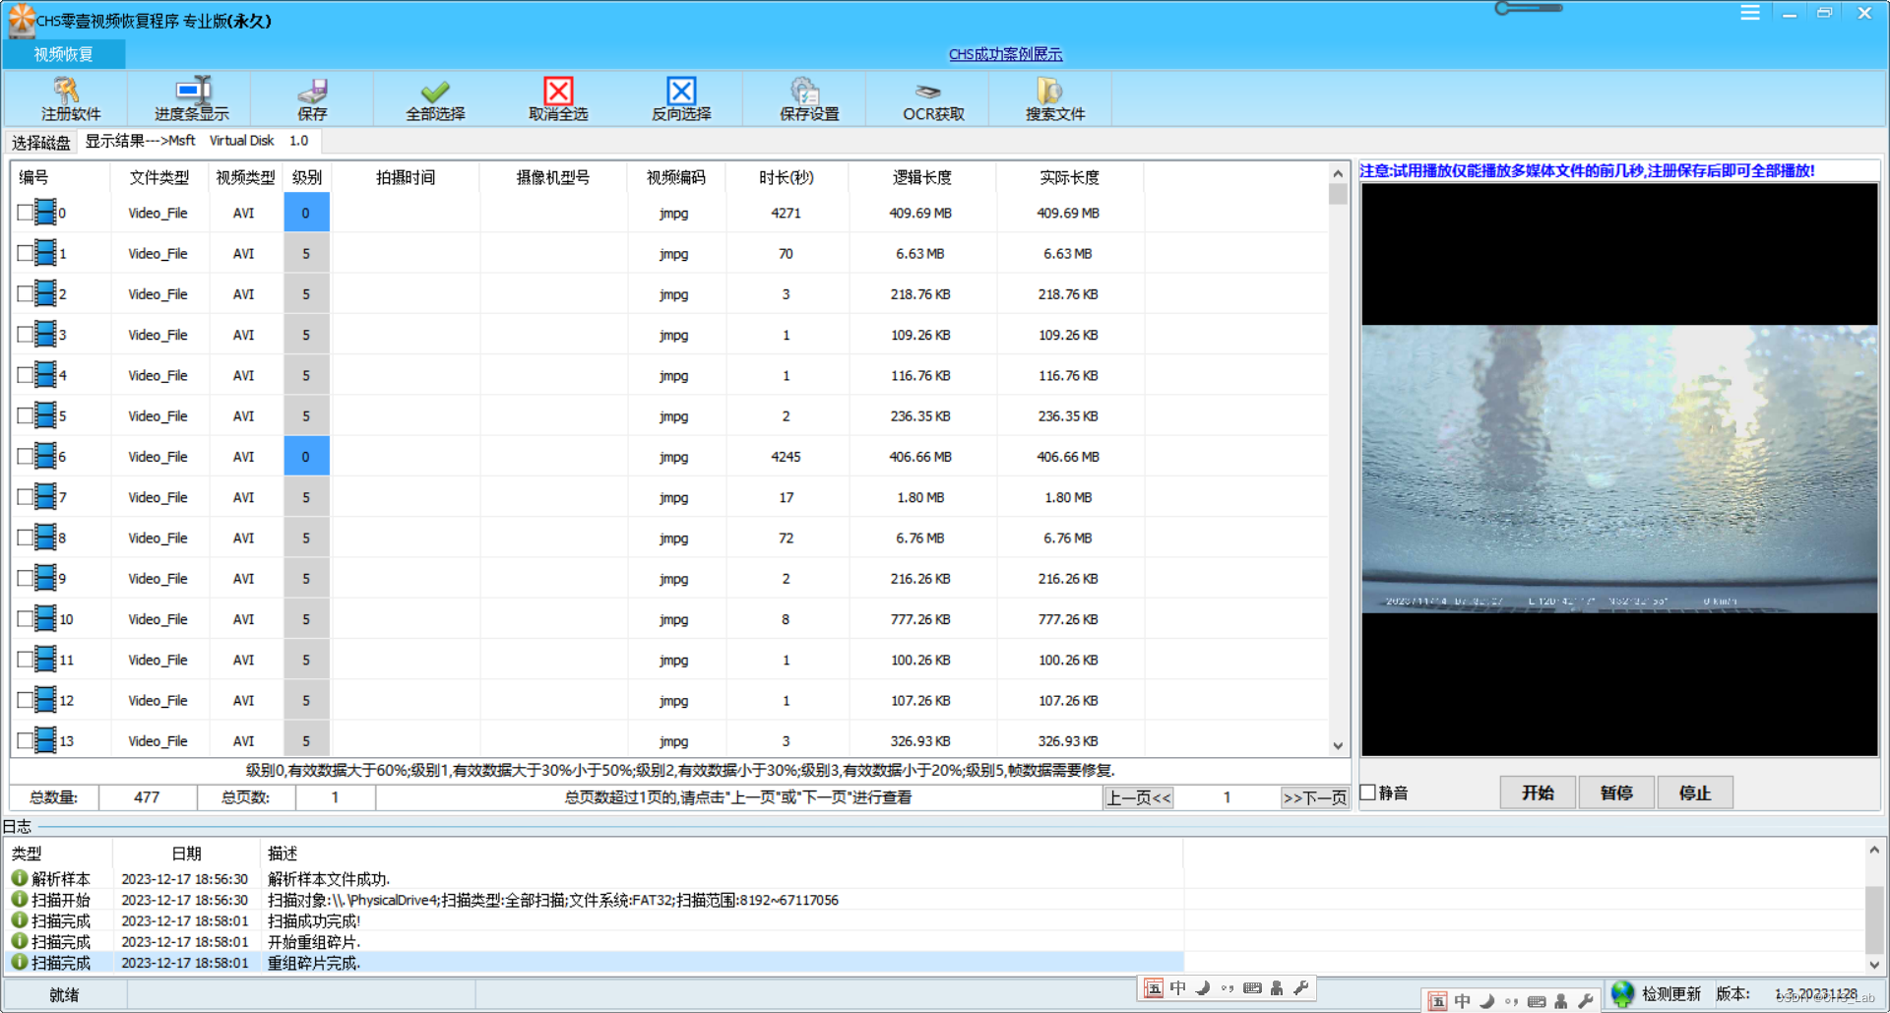Click level cell 0 of row 6
The height and width of the screenshot is (1013, 1890).
coord(306,456)
